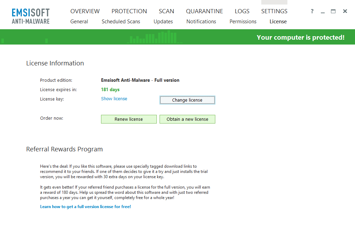The image size is (355, 238).
Task: Click the 181 days expiry value
Action: click(x=110, y=89)
